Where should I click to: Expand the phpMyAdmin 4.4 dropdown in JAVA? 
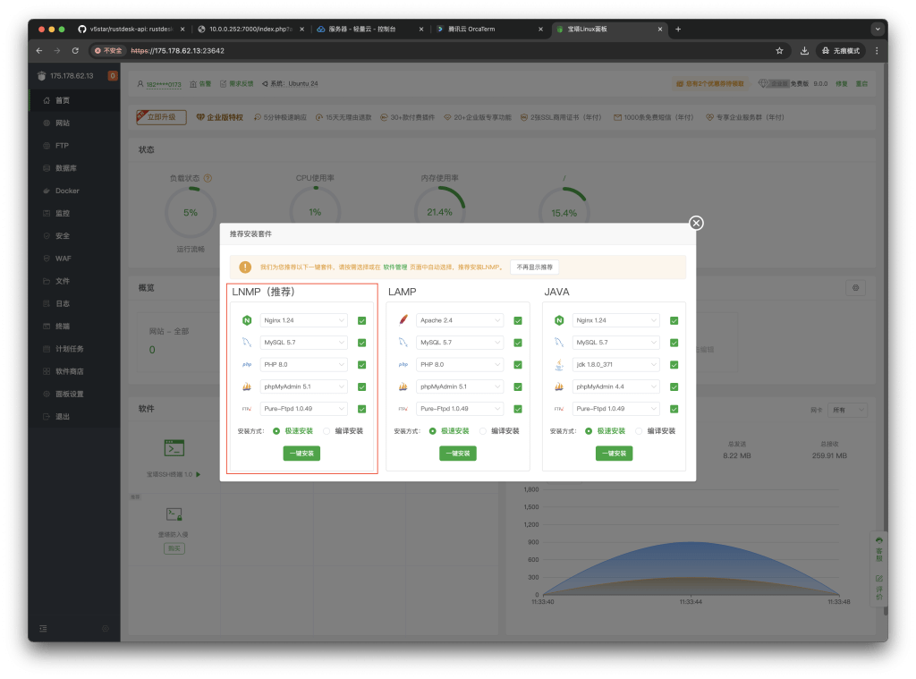click(x=615, y=386)
